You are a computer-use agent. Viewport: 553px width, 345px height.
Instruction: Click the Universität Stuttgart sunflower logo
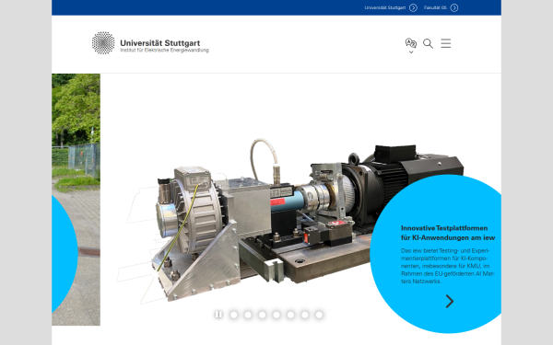[103, 43]
